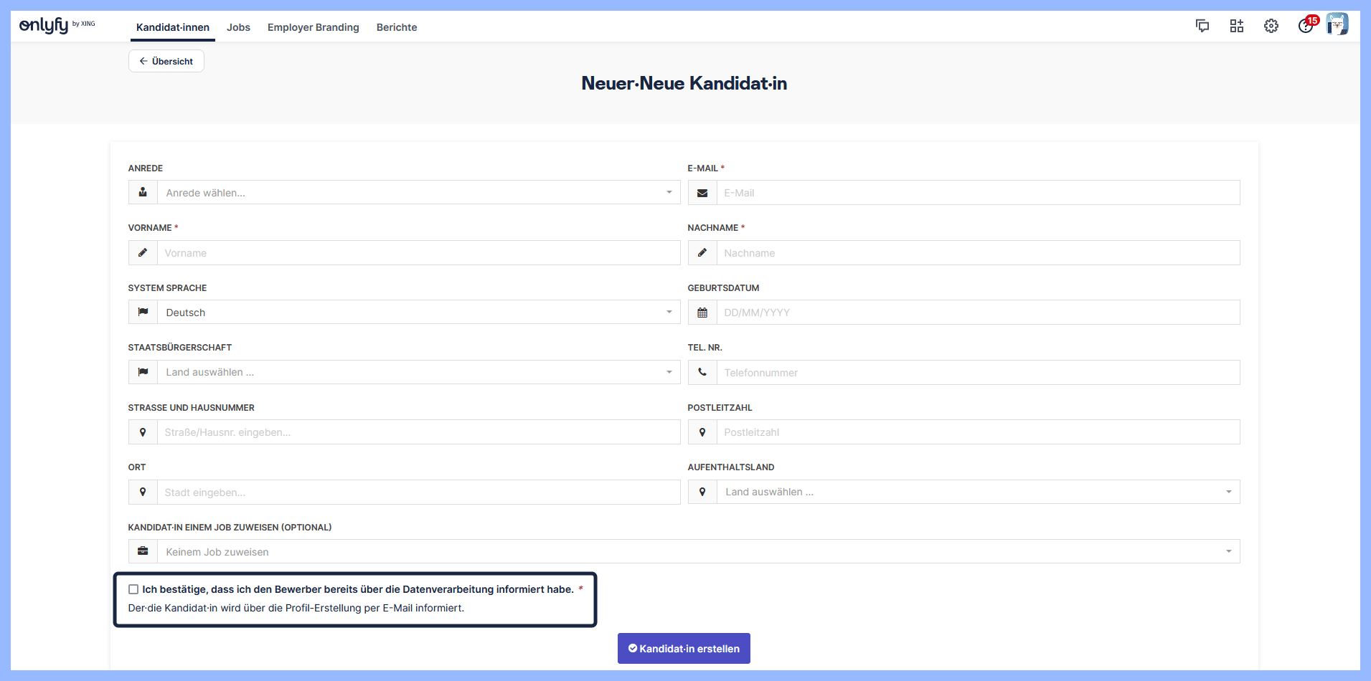Open the apps grid icon
This screenshot has height=681, width=1371.
pos(1237,26)
